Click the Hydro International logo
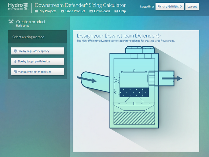Screen dimensions: 209x157 pyautogui.click(x=18, y=6)
